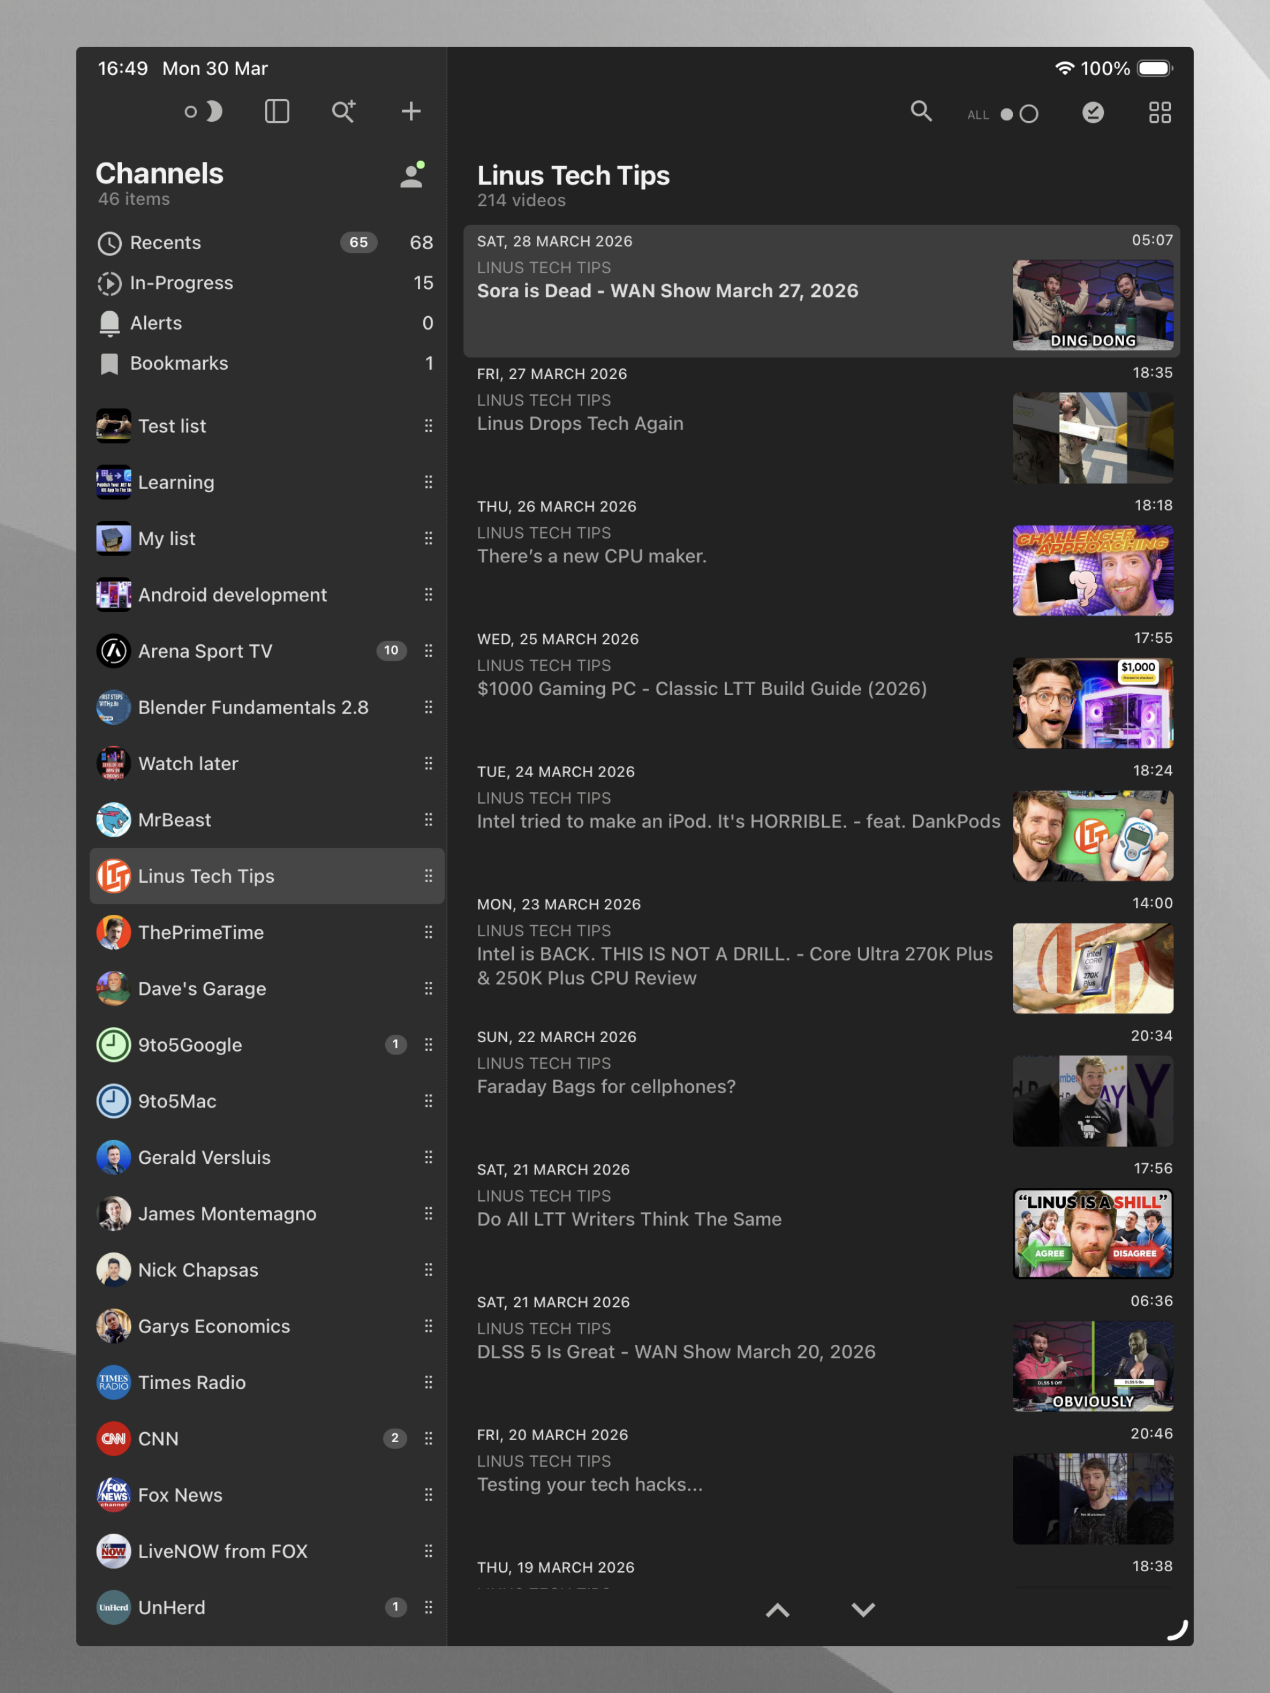
Task: Click the Wi-Fi status icon
Action: (x=1064, y=68)
